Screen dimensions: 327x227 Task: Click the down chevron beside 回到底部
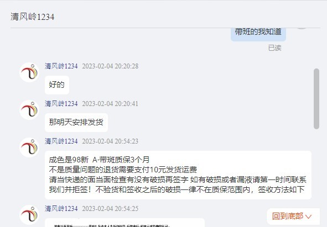[308, 217]
